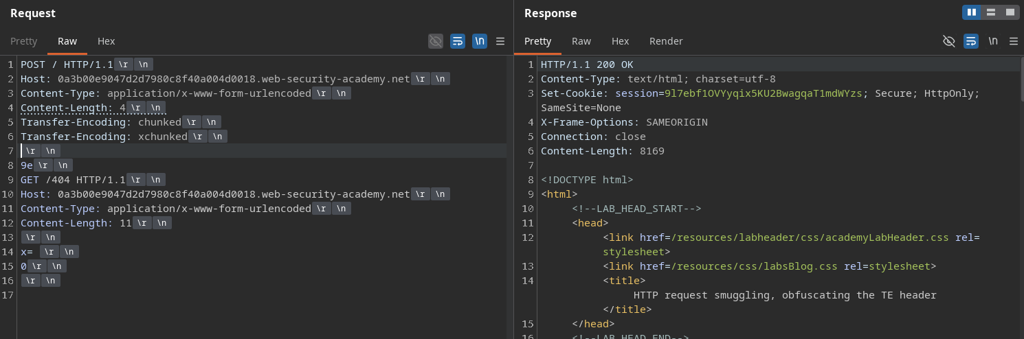Toggle non-printable \n button in Response panel
This screenshot has height=339, width=1024.
tap(993, 41)
